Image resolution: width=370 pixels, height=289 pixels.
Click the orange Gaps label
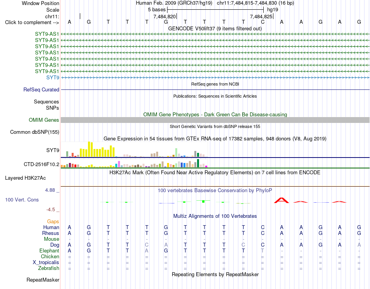click(x=53, y=221)
